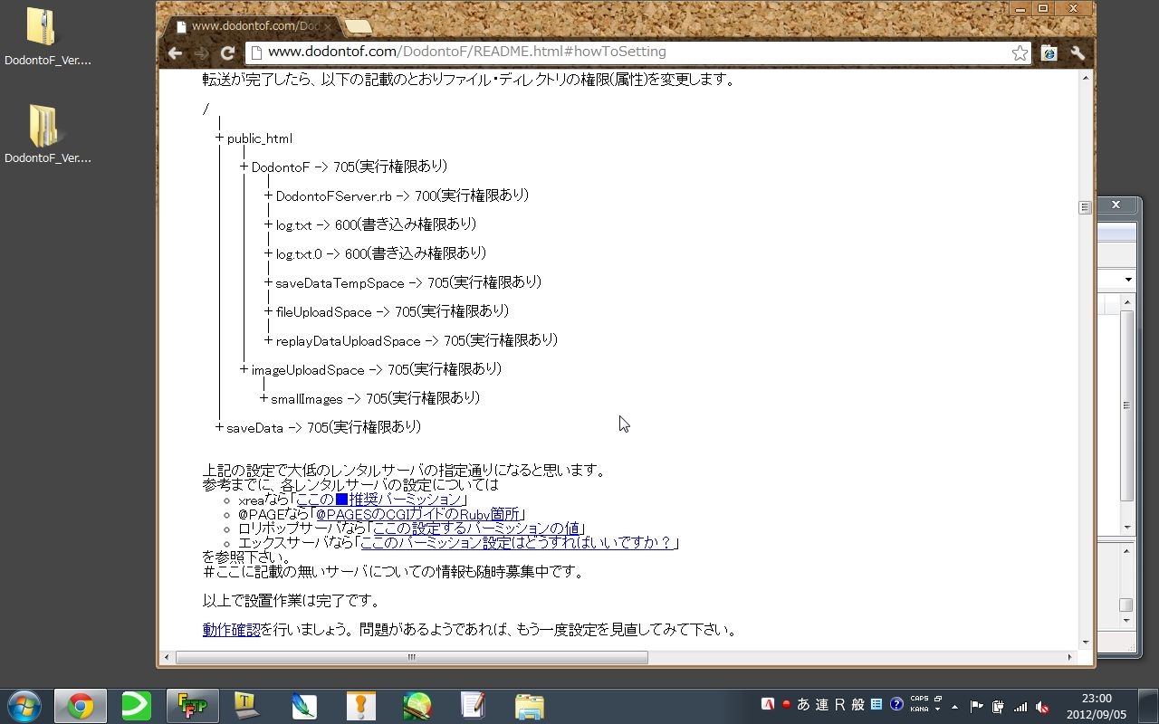This screenshot has height=724, width=1159.
Task: Open the Windows Start menu
Action: pyautogui.click(x=24, y=705)
